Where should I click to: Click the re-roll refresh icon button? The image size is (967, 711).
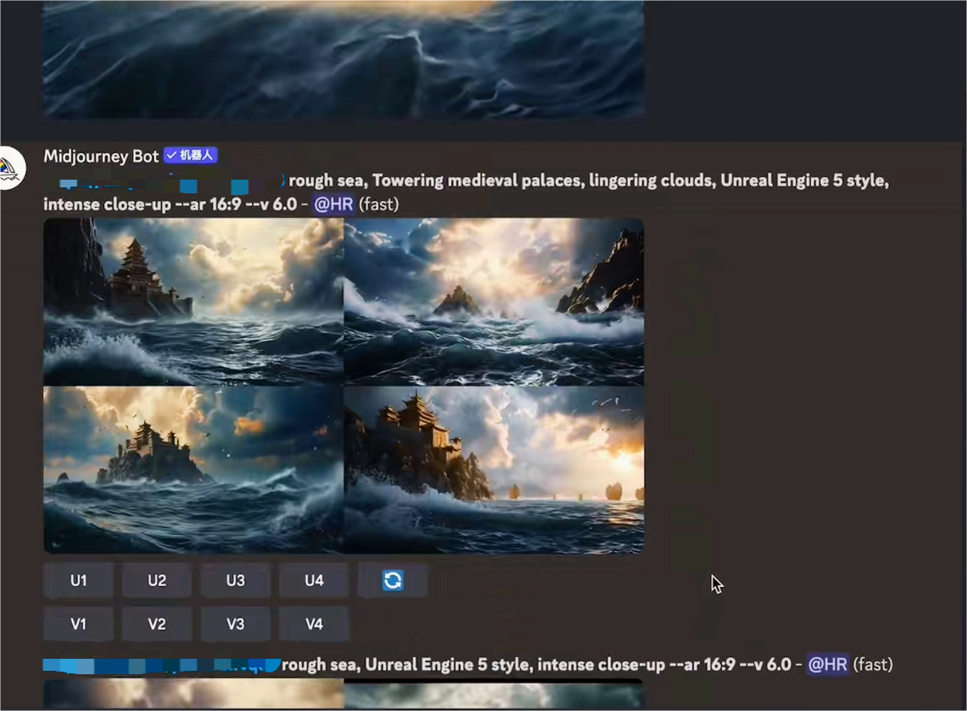tap(392, 580)
